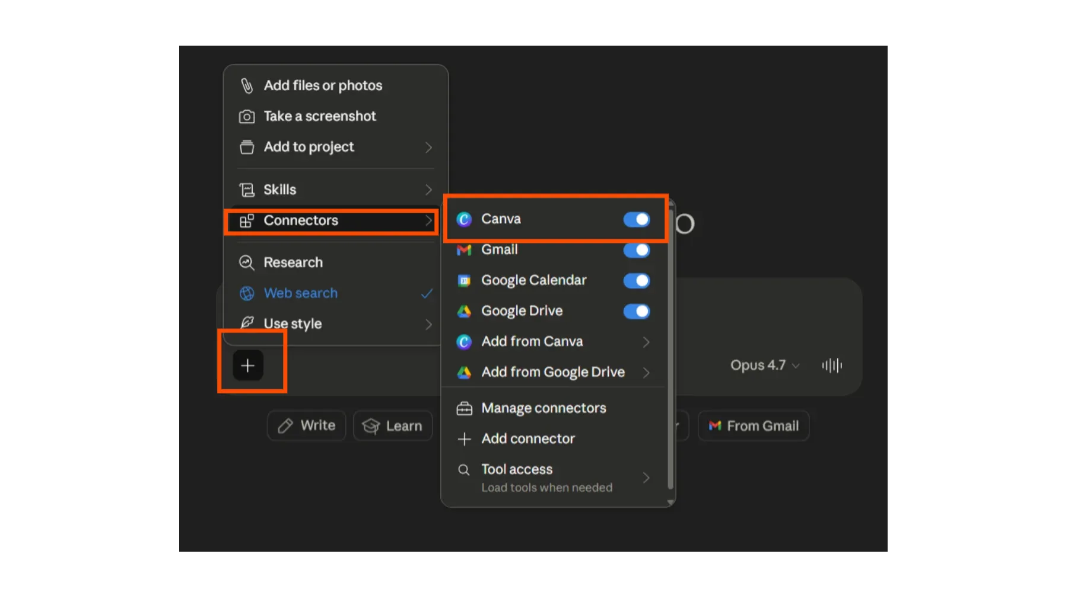Click the graduation cap icon on Learn chip
Screen dimensions: 1068x599
point(371,426)
